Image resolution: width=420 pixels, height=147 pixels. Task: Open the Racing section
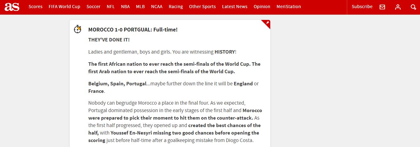pyautogui.click(x=176, y=7)
